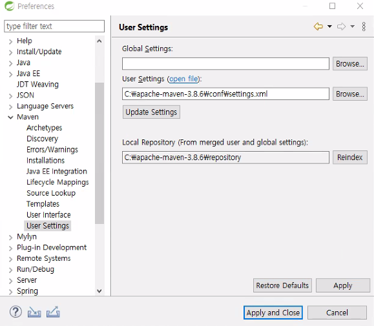The image size is (374, 326).
Task: Select JDT Weaving in the tree
Action: coord(37,85)
